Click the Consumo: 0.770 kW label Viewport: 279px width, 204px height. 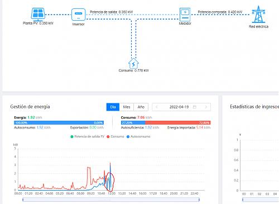[x=133, y=70]
